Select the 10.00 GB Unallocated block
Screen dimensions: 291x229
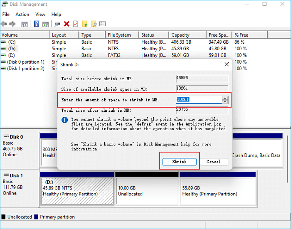point(147,191)
